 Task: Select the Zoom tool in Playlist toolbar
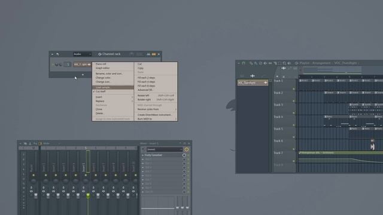284,63
